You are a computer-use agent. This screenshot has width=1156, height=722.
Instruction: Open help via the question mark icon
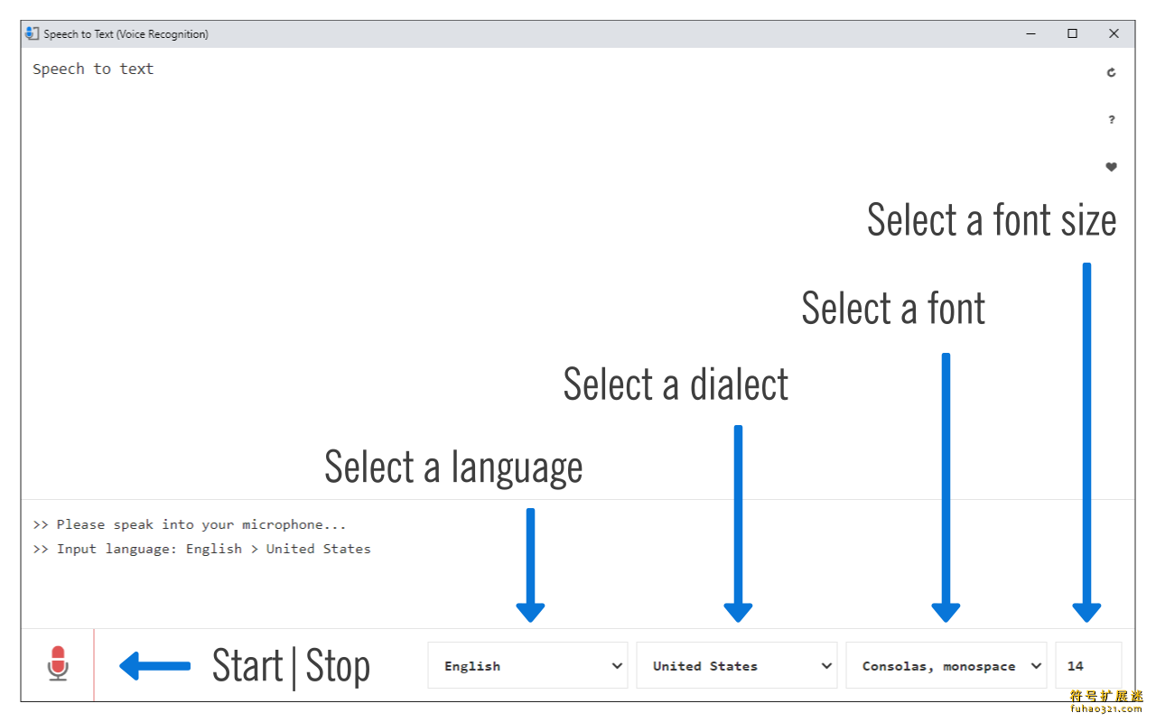(x=1111, y=119)
